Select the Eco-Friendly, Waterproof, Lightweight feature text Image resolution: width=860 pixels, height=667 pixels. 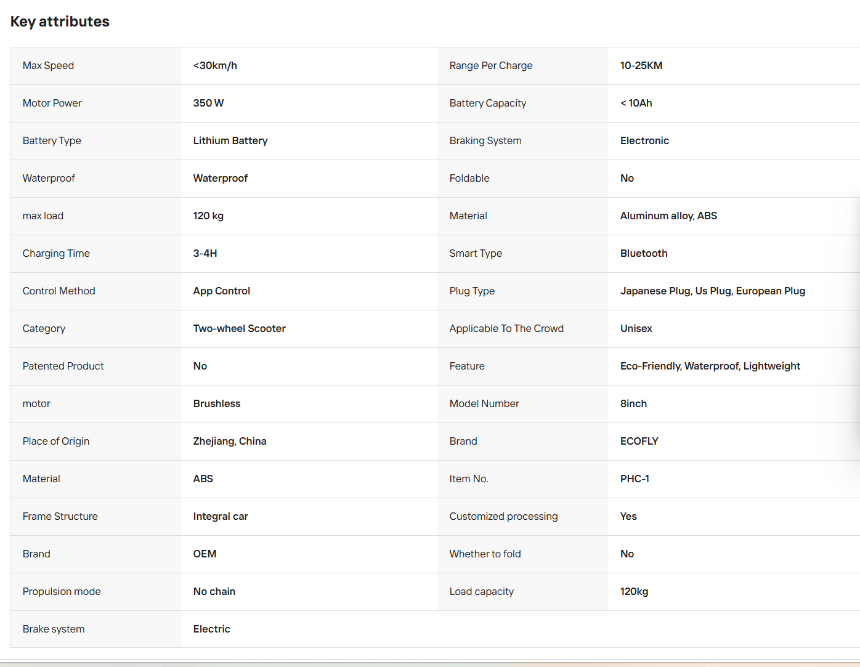710,366
